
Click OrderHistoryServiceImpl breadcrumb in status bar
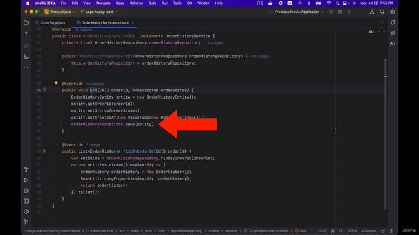(266, 231)
